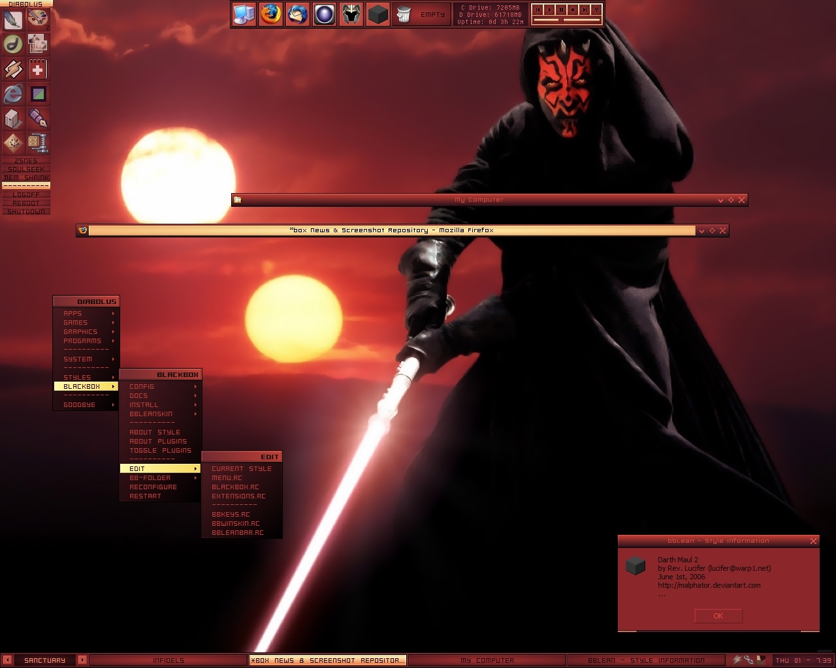The image size is (836, 668).
Task: Open the white box cube icon
Action: 13,119
